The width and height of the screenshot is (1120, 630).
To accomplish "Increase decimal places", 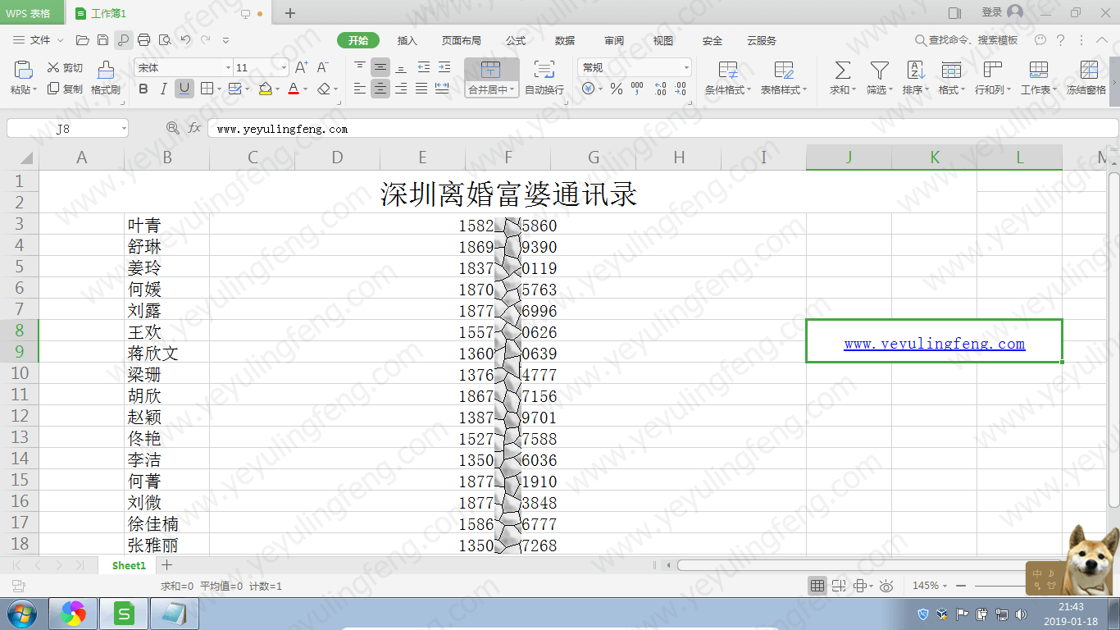I will coord(660,89).
